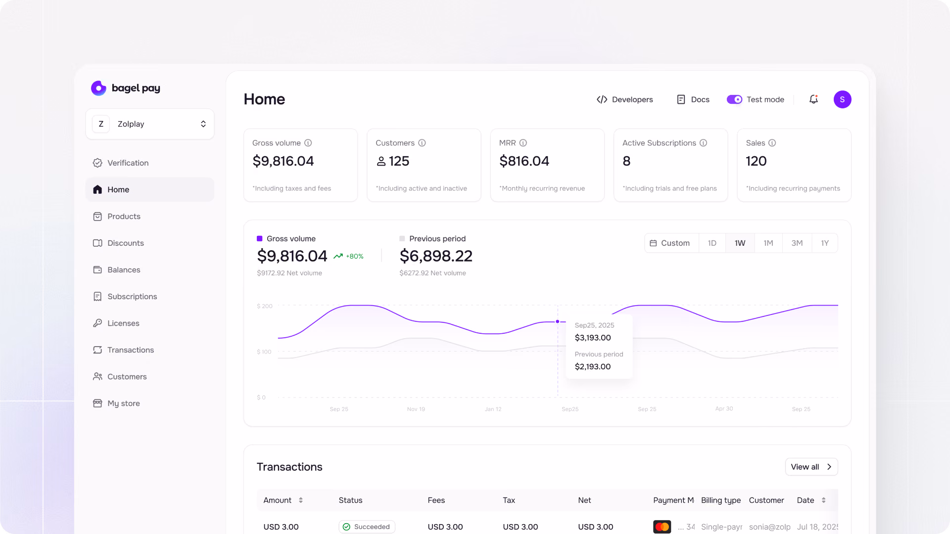Open the Docs link

[x=693, y=99]
